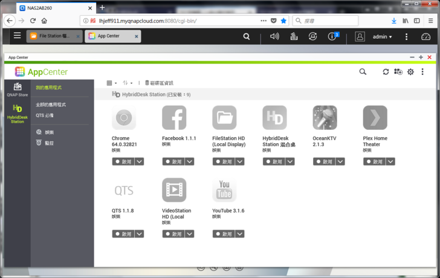Open external devices icon
This screenshot has height=278, width=440.
click(312, 36)
